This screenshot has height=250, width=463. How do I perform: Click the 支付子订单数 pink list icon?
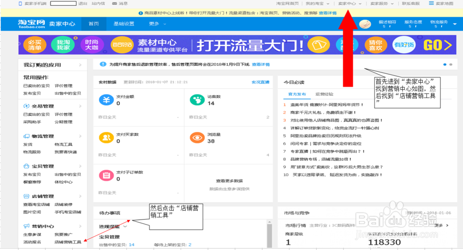pyautogui.click(x=106, y=175)
